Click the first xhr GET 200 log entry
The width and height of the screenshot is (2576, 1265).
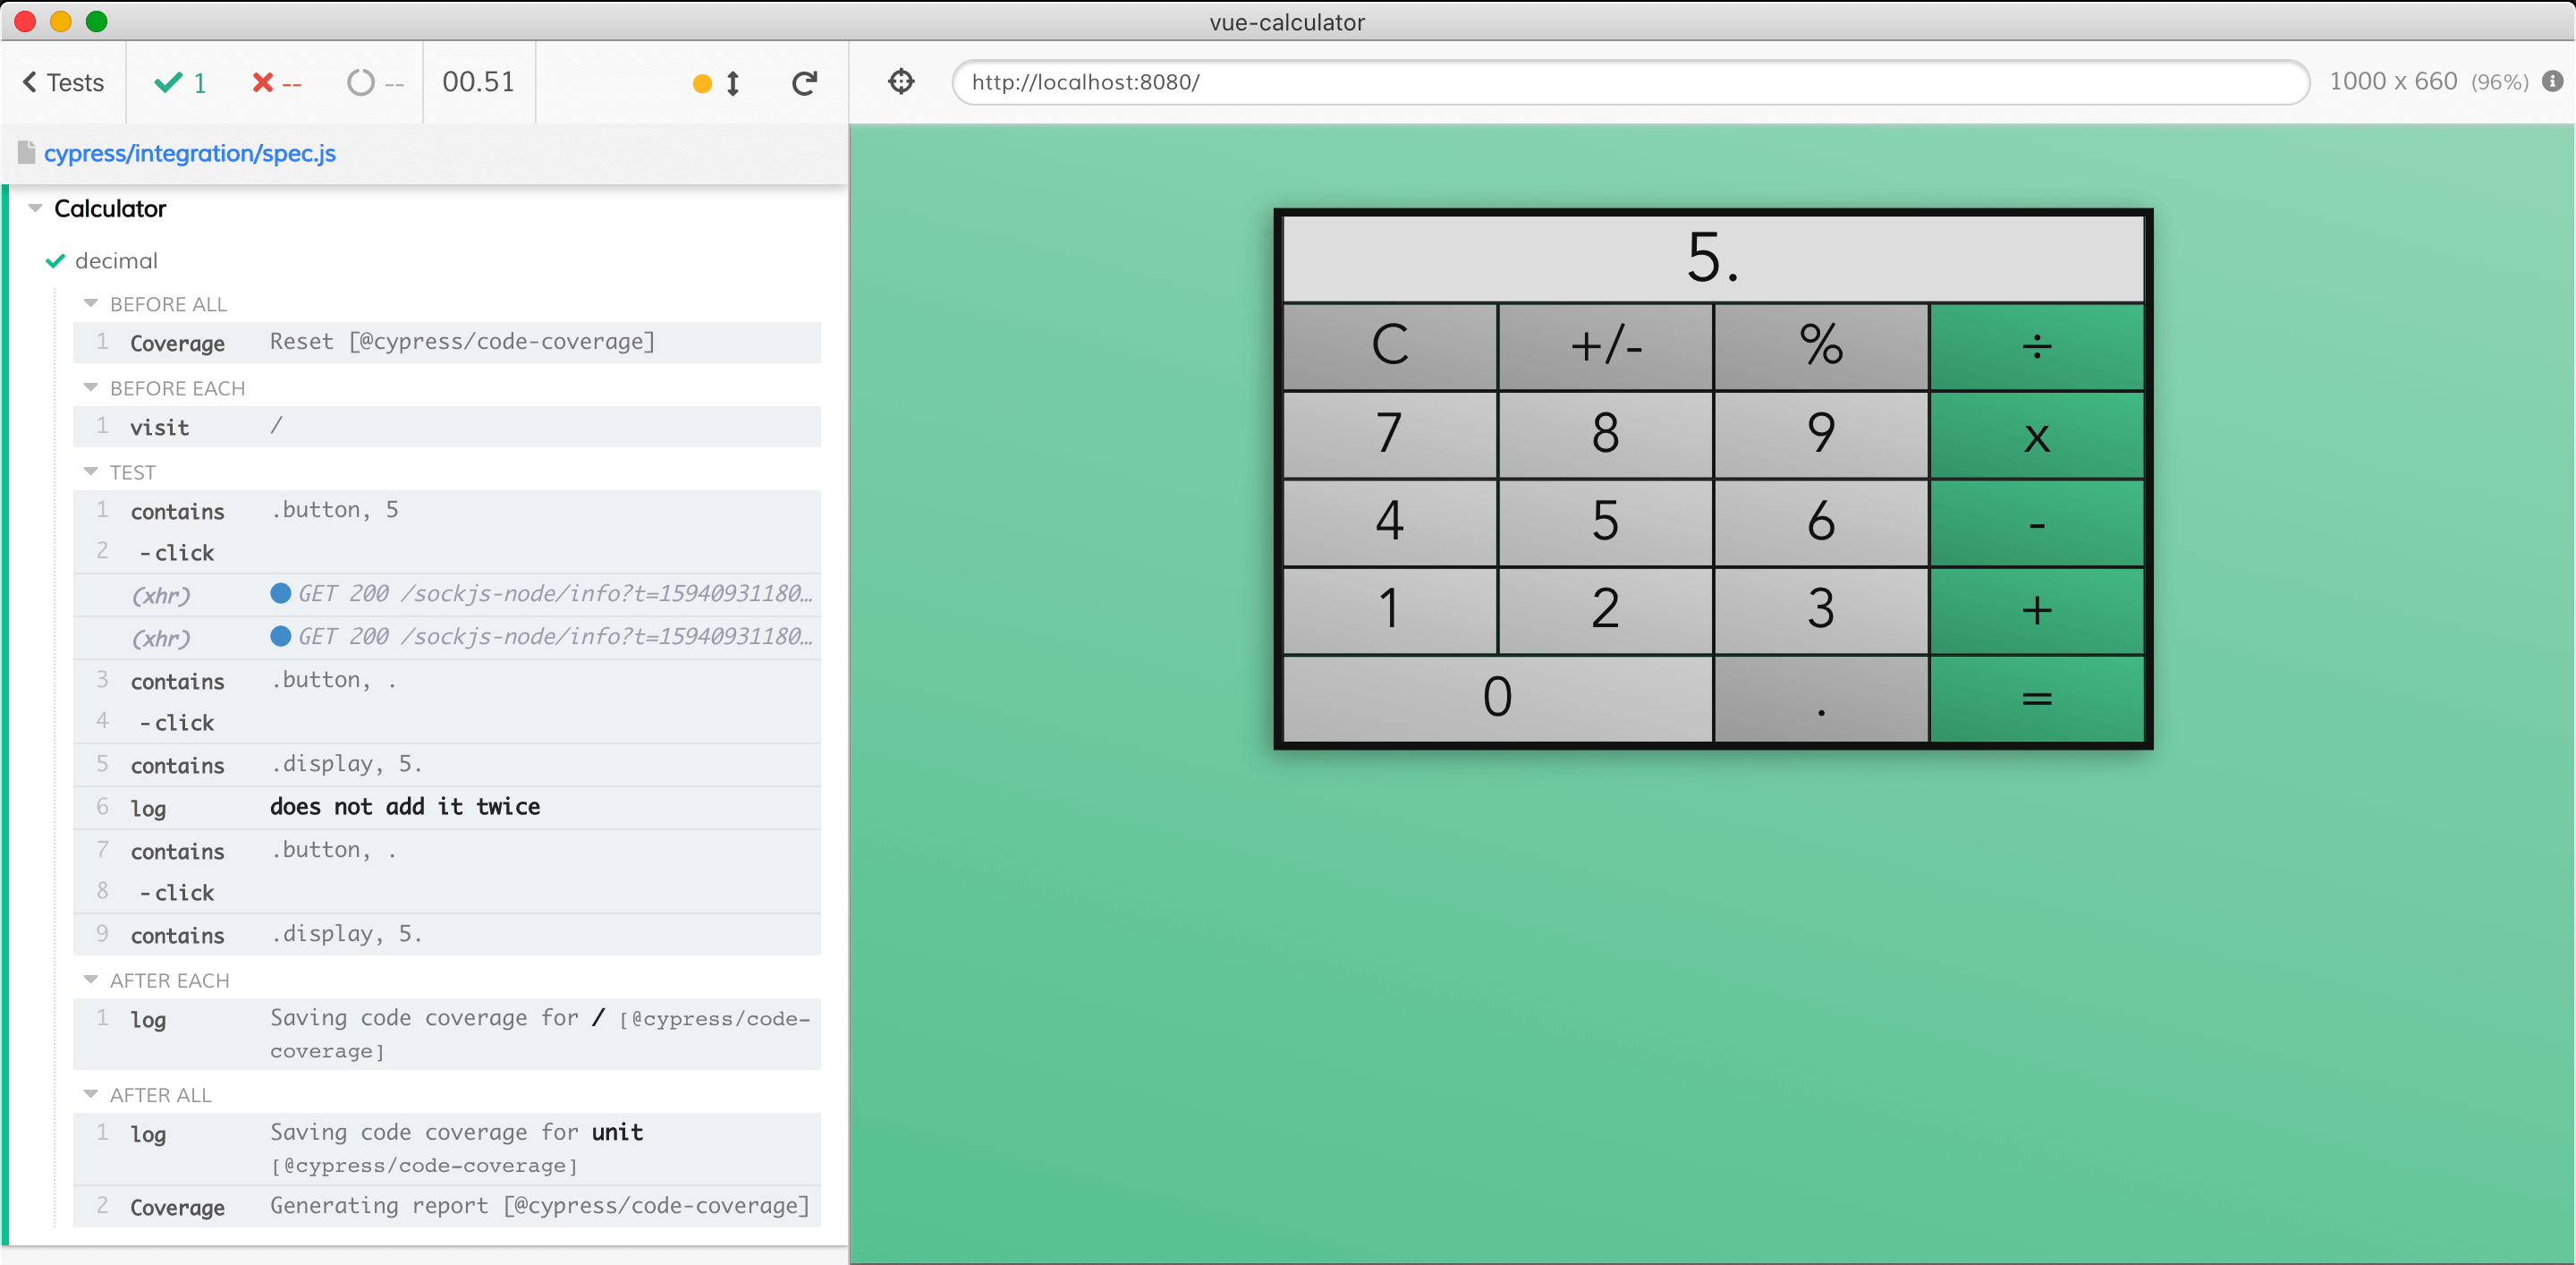tap(446, 594)
